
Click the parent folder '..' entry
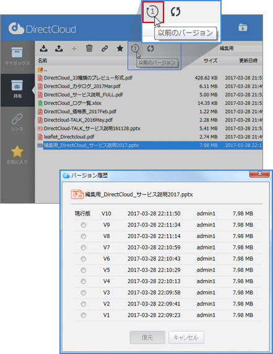(x=43, y=70)
